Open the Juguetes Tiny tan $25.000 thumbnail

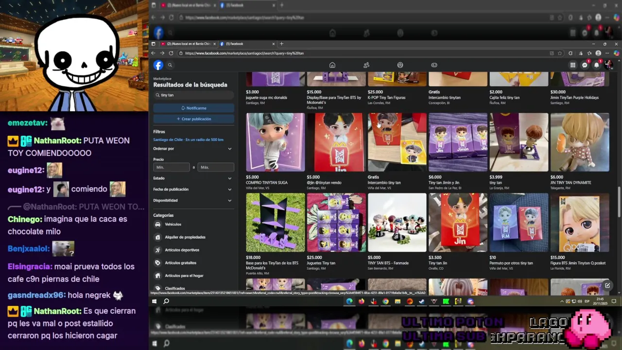coord(336,223)
